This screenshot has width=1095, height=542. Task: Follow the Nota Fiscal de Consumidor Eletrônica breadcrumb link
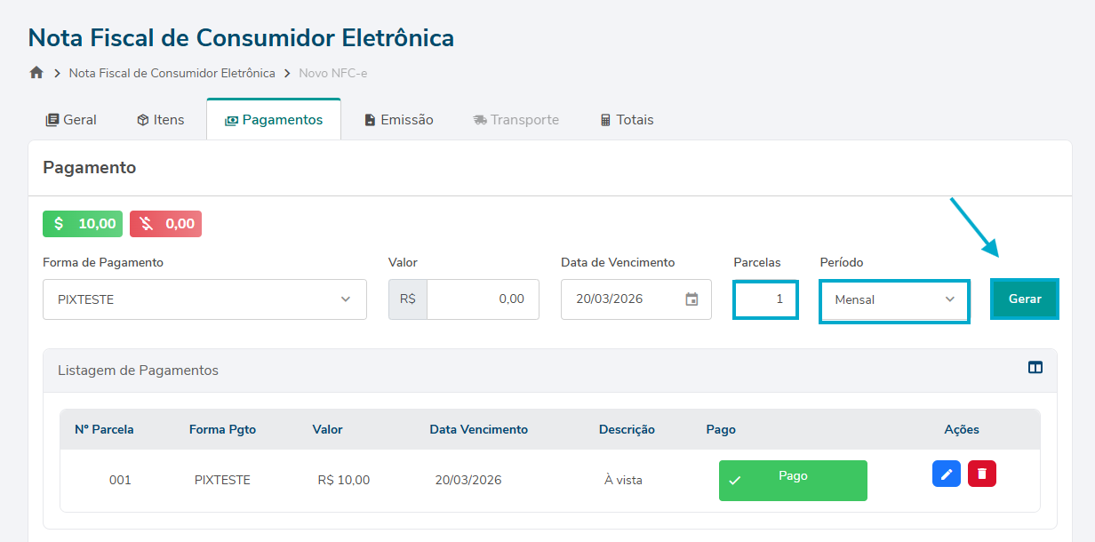tap(172, 73)
